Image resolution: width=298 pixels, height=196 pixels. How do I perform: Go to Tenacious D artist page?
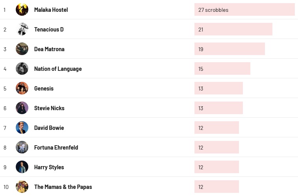(x=49, y=30)
